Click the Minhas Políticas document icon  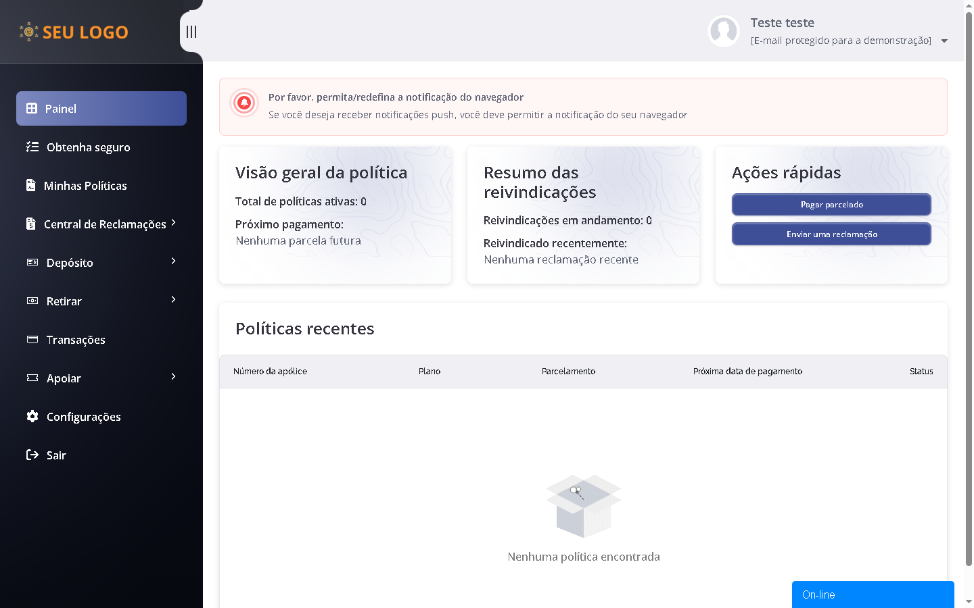pyautogui.click(x=31, y=185)
